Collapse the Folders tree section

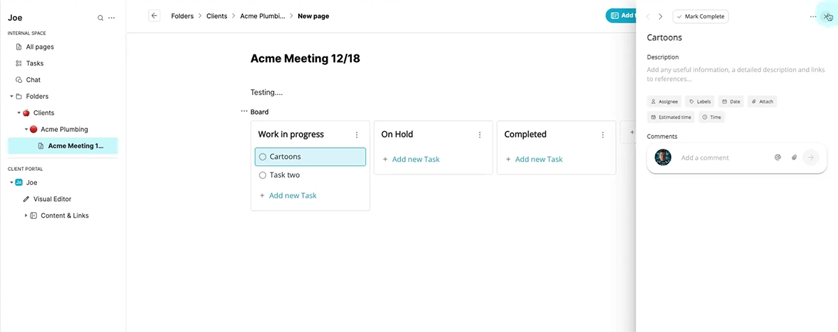click(x=11, y=96)
